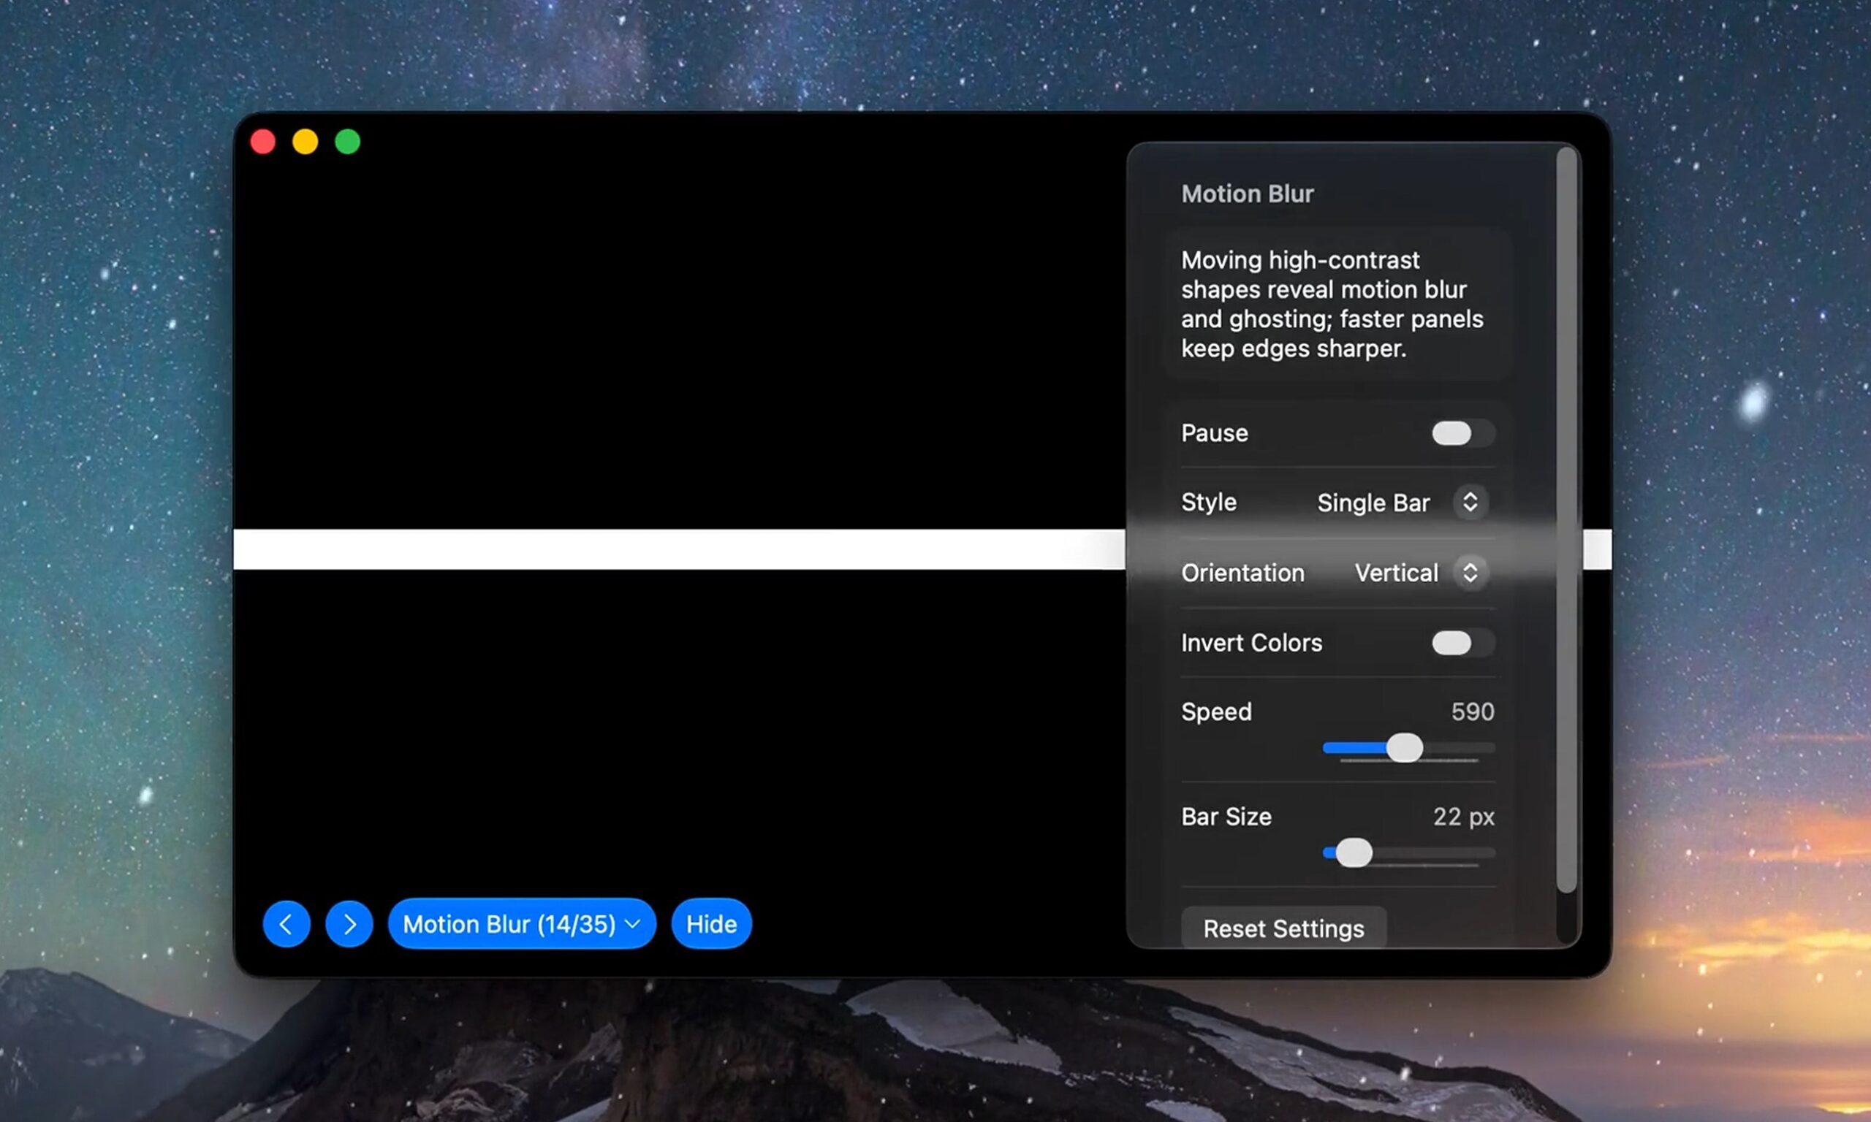Click the Bar Size label
Image resolution: width=1871 pixels, height=1122 pixels.
tap(1226, 817)
